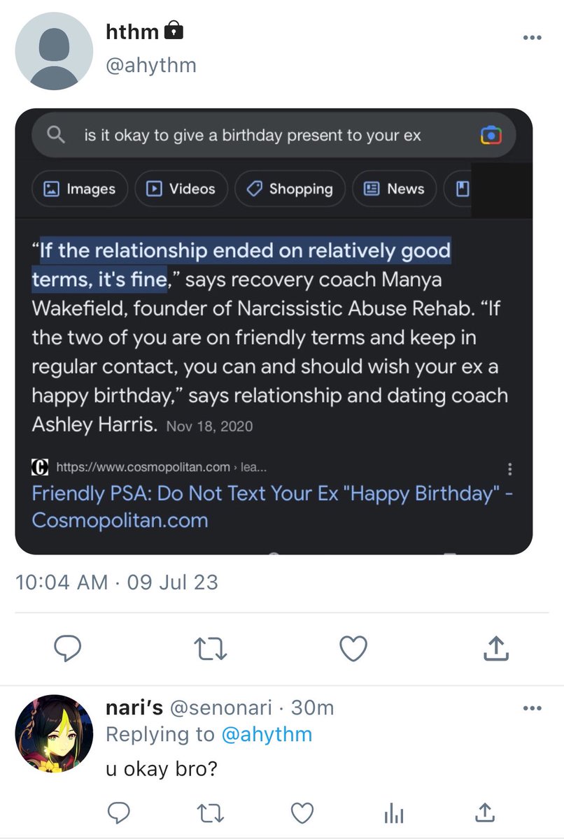The height and width of the screenshot is (839, 564).
Task: View analytics for nari's reply
Action: [394, 812]
